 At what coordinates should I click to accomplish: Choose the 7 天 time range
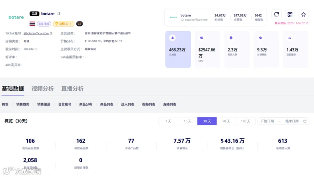coord(168,121)
